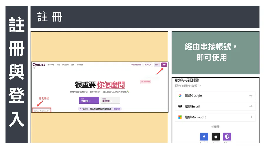Click the arrow on the Microsoft row
The image size is (265, 149).
point(251,117)
